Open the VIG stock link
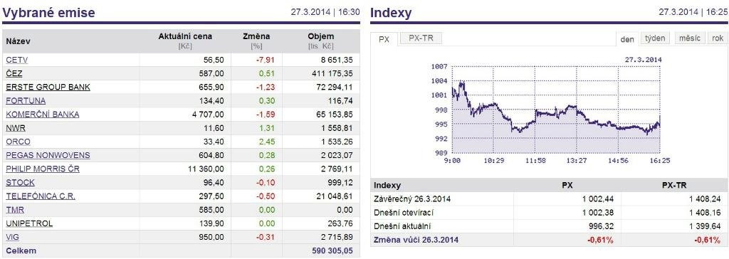 click(x=13, y=237)
